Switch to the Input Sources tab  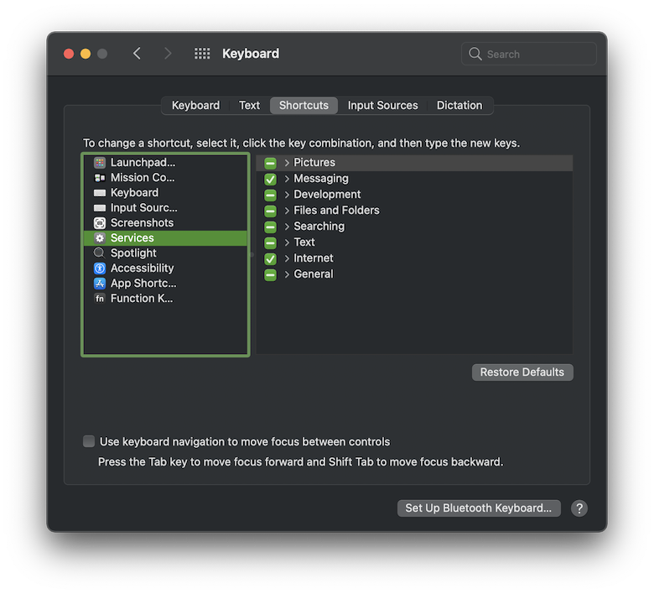[382, 106]
